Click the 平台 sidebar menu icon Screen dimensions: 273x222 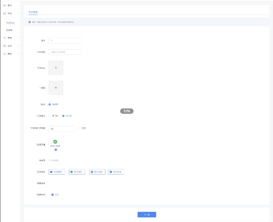(5, 13)
